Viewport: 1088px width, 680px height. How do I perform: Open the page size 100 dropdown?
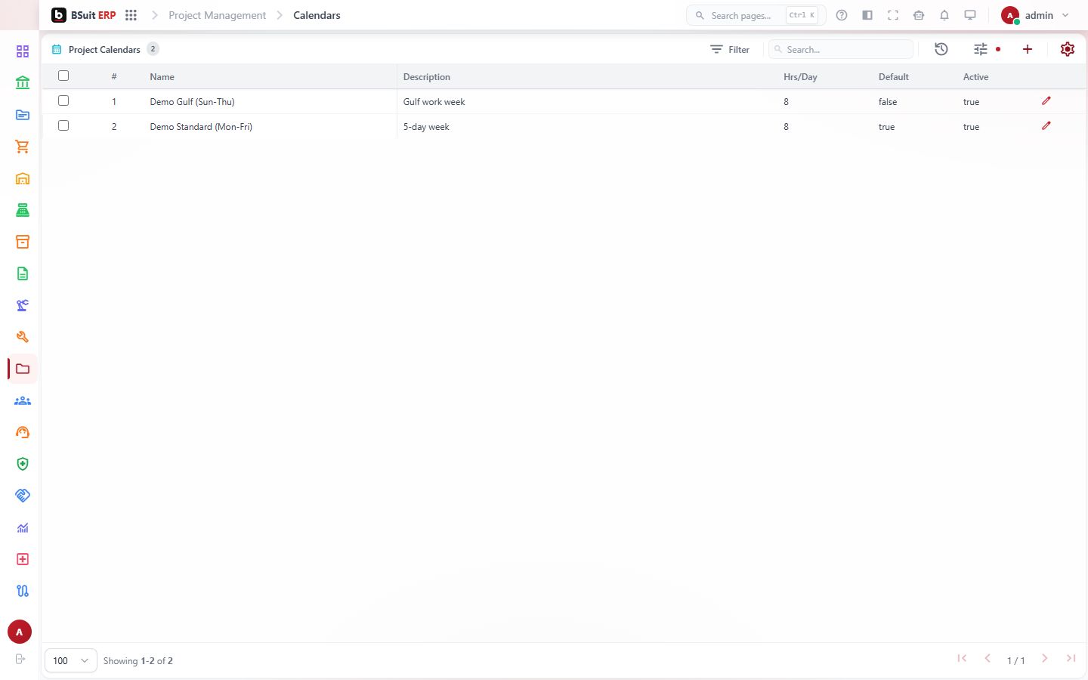(71, 660)
